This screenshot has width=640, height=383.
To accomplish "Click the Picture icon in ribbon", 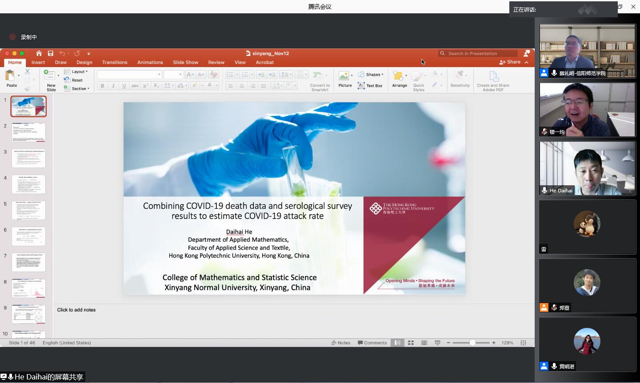I will click(x=345, y=79).
